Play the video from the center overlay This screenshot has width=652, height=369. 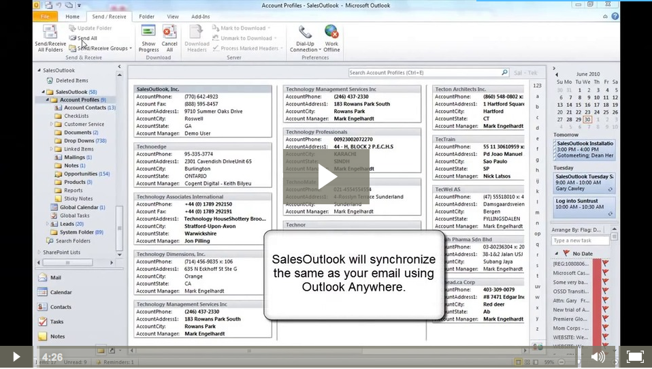327,177
